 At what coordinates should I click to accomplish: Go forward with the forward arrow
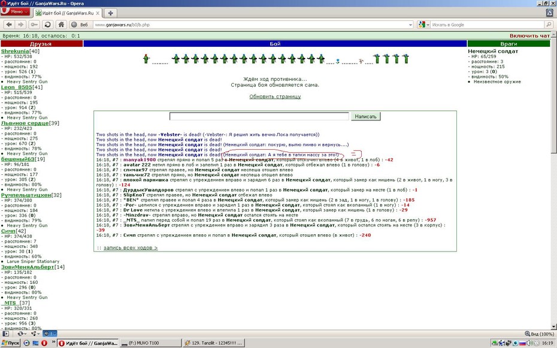click(x=20, y=25)
